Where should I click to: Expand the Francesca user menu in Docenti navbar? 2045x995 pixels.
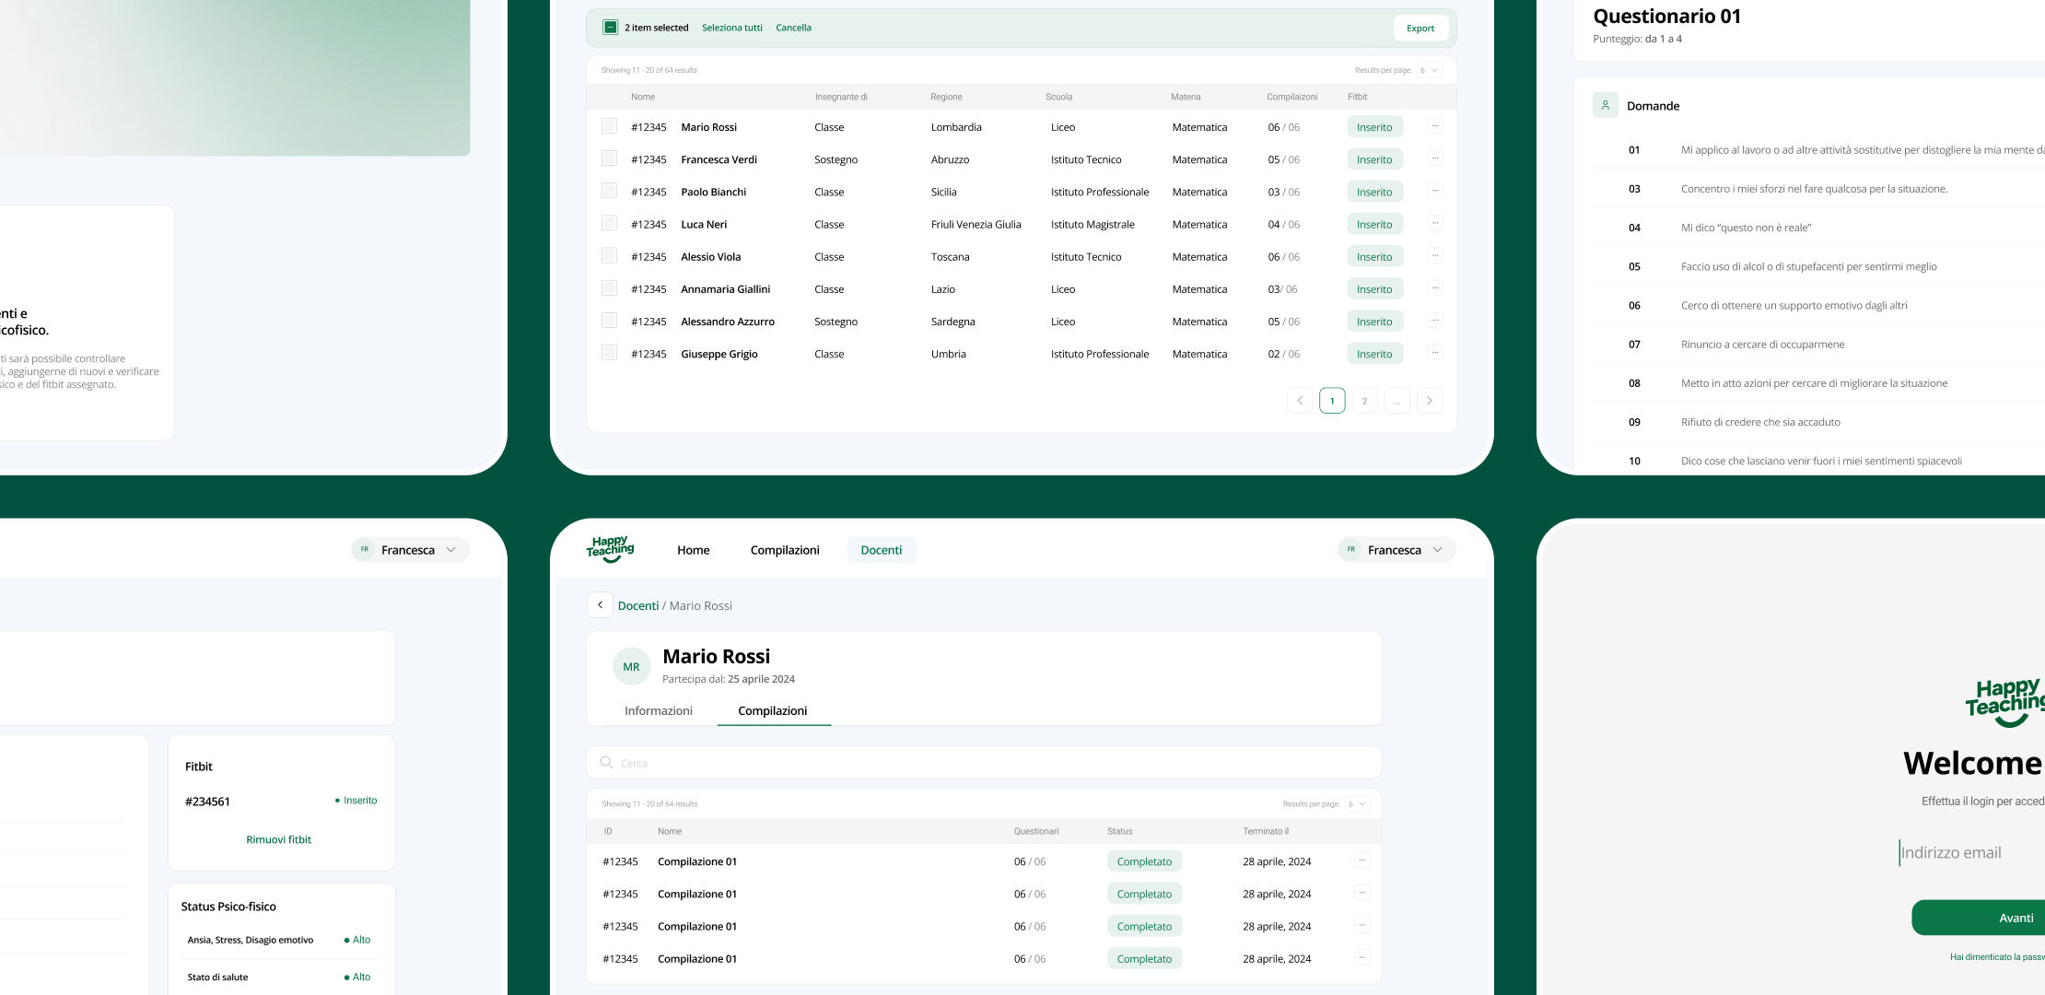1396,550
